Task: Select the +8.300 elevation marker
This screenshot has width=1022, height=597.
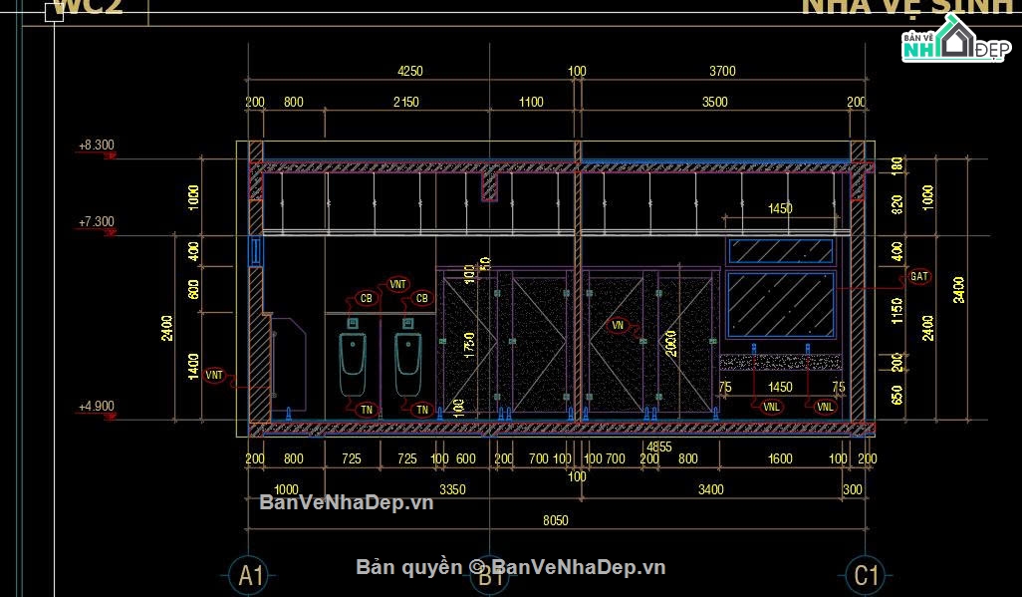Action: coord(97,147)
